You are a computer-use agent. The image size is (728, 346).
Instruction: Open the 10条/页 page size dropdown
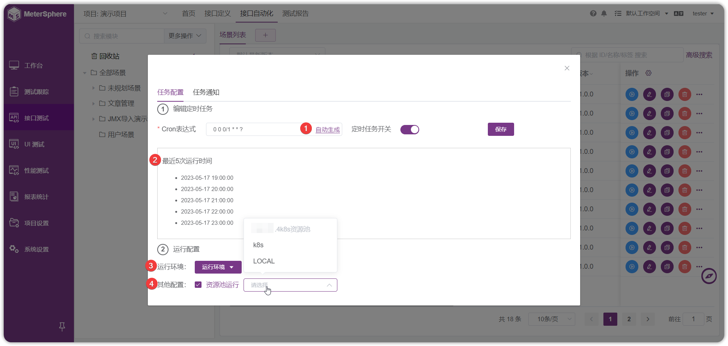(552, 319)
